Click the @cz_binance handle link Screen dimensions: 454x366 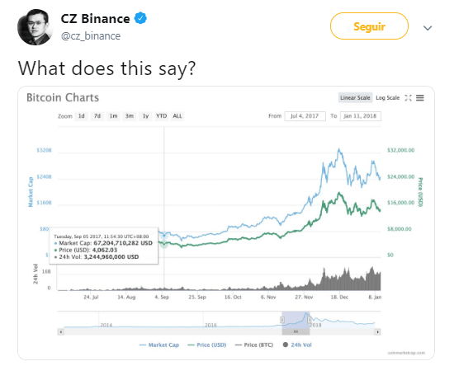[91, 35]
